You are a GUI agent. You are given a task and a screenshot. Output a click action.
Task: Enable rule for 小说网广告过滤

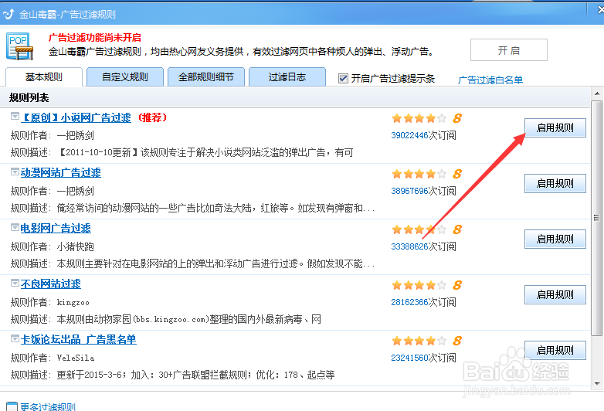tap(555, 128)
